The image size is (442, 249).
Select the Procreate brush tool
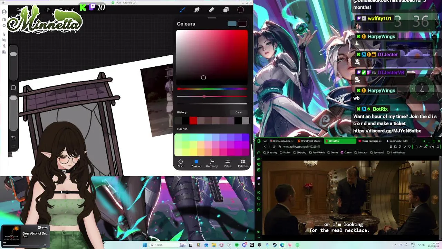[x=182, y=10]
